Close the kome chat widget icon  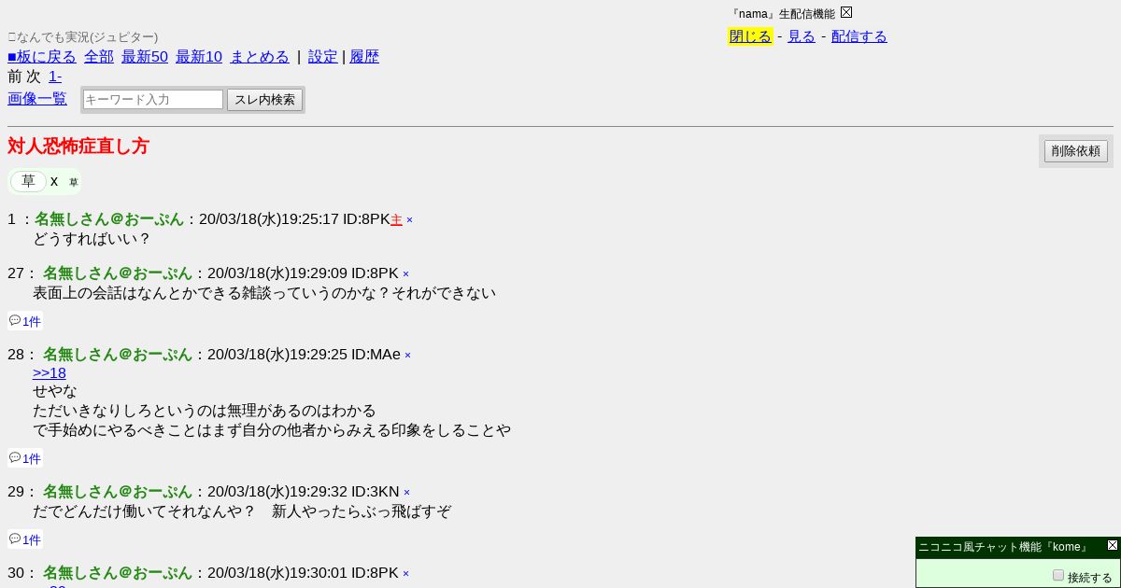point(1113,545)
